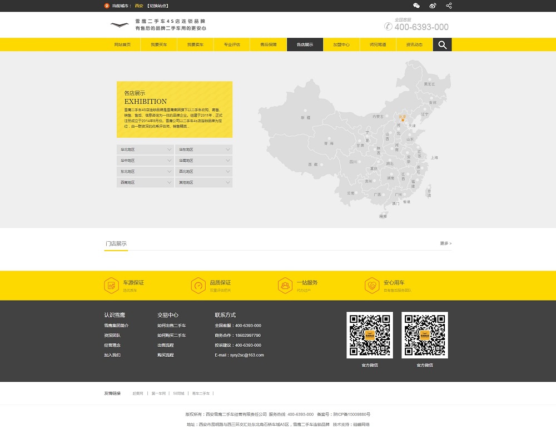Image resolution: width=556 pixels, height=434 pixels.
Task: Select 北京 marker on the map
Action: [x=404, y=119]
